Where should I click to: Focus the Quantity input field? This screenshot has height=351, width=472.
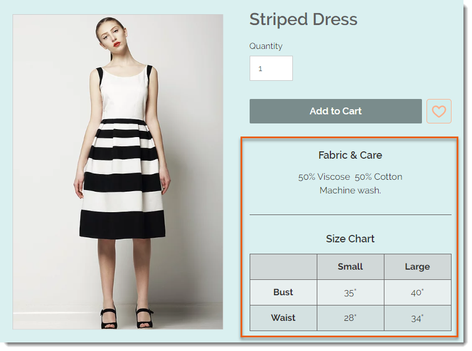click(271, 68)
